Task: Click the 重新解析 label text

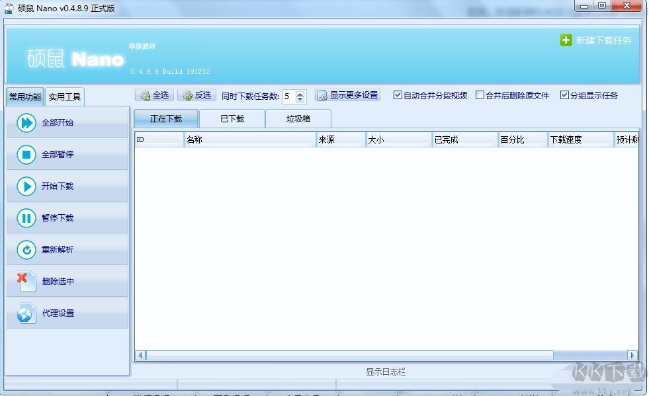Action: [58, 250]
